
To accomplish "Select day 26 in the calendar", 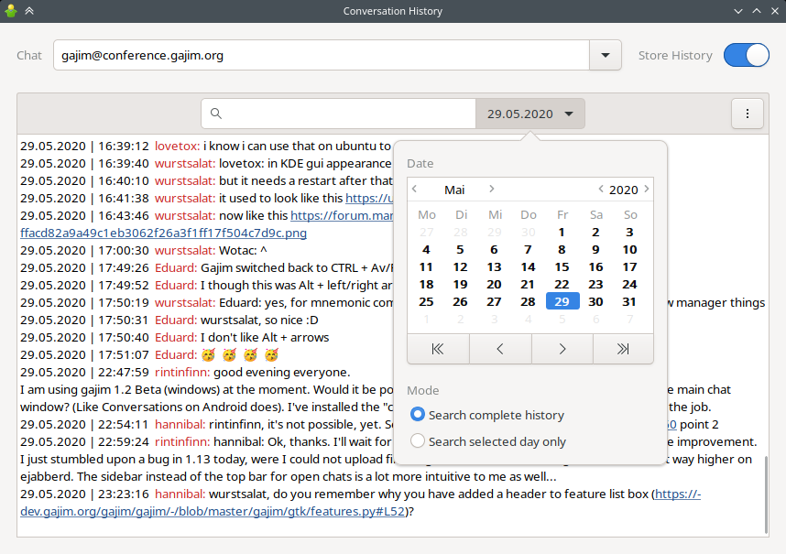I will (x=460, y=301).
